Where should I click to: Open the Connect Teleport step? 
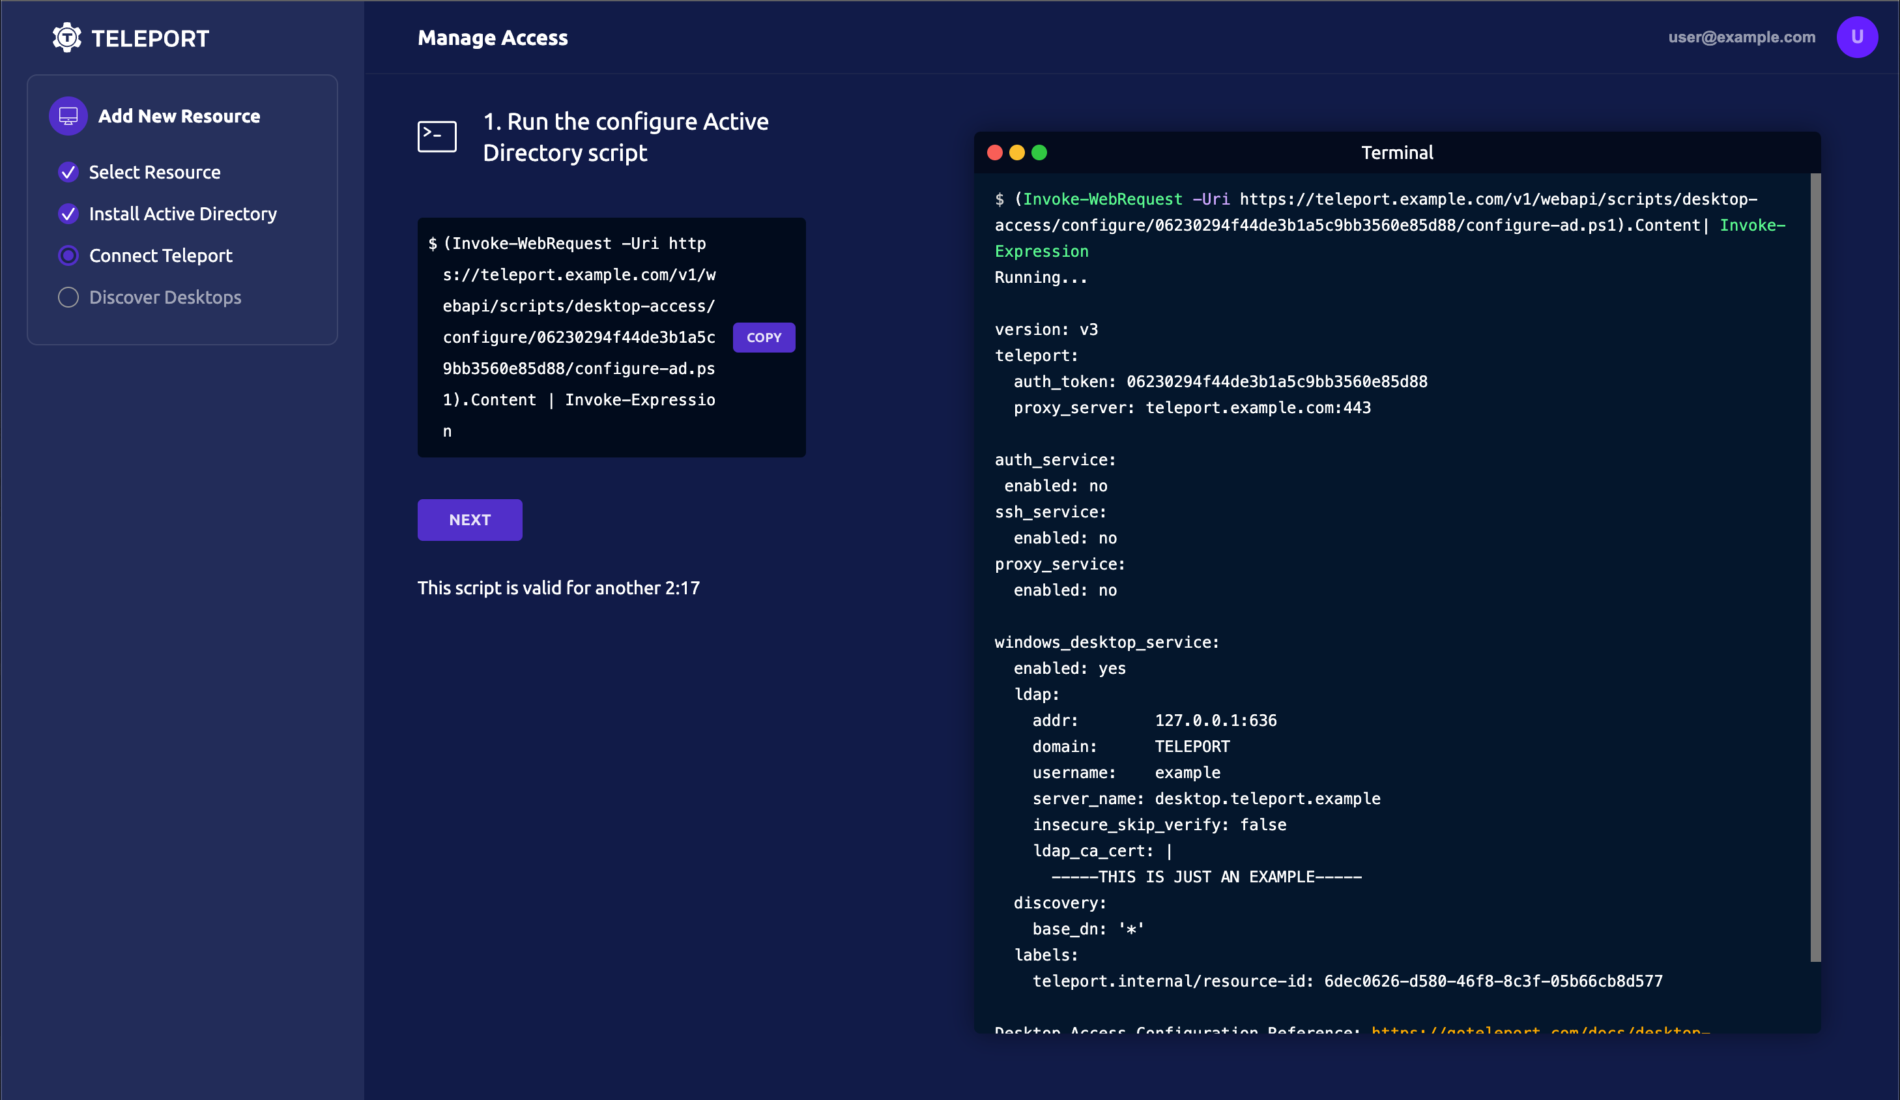(160, 255)
